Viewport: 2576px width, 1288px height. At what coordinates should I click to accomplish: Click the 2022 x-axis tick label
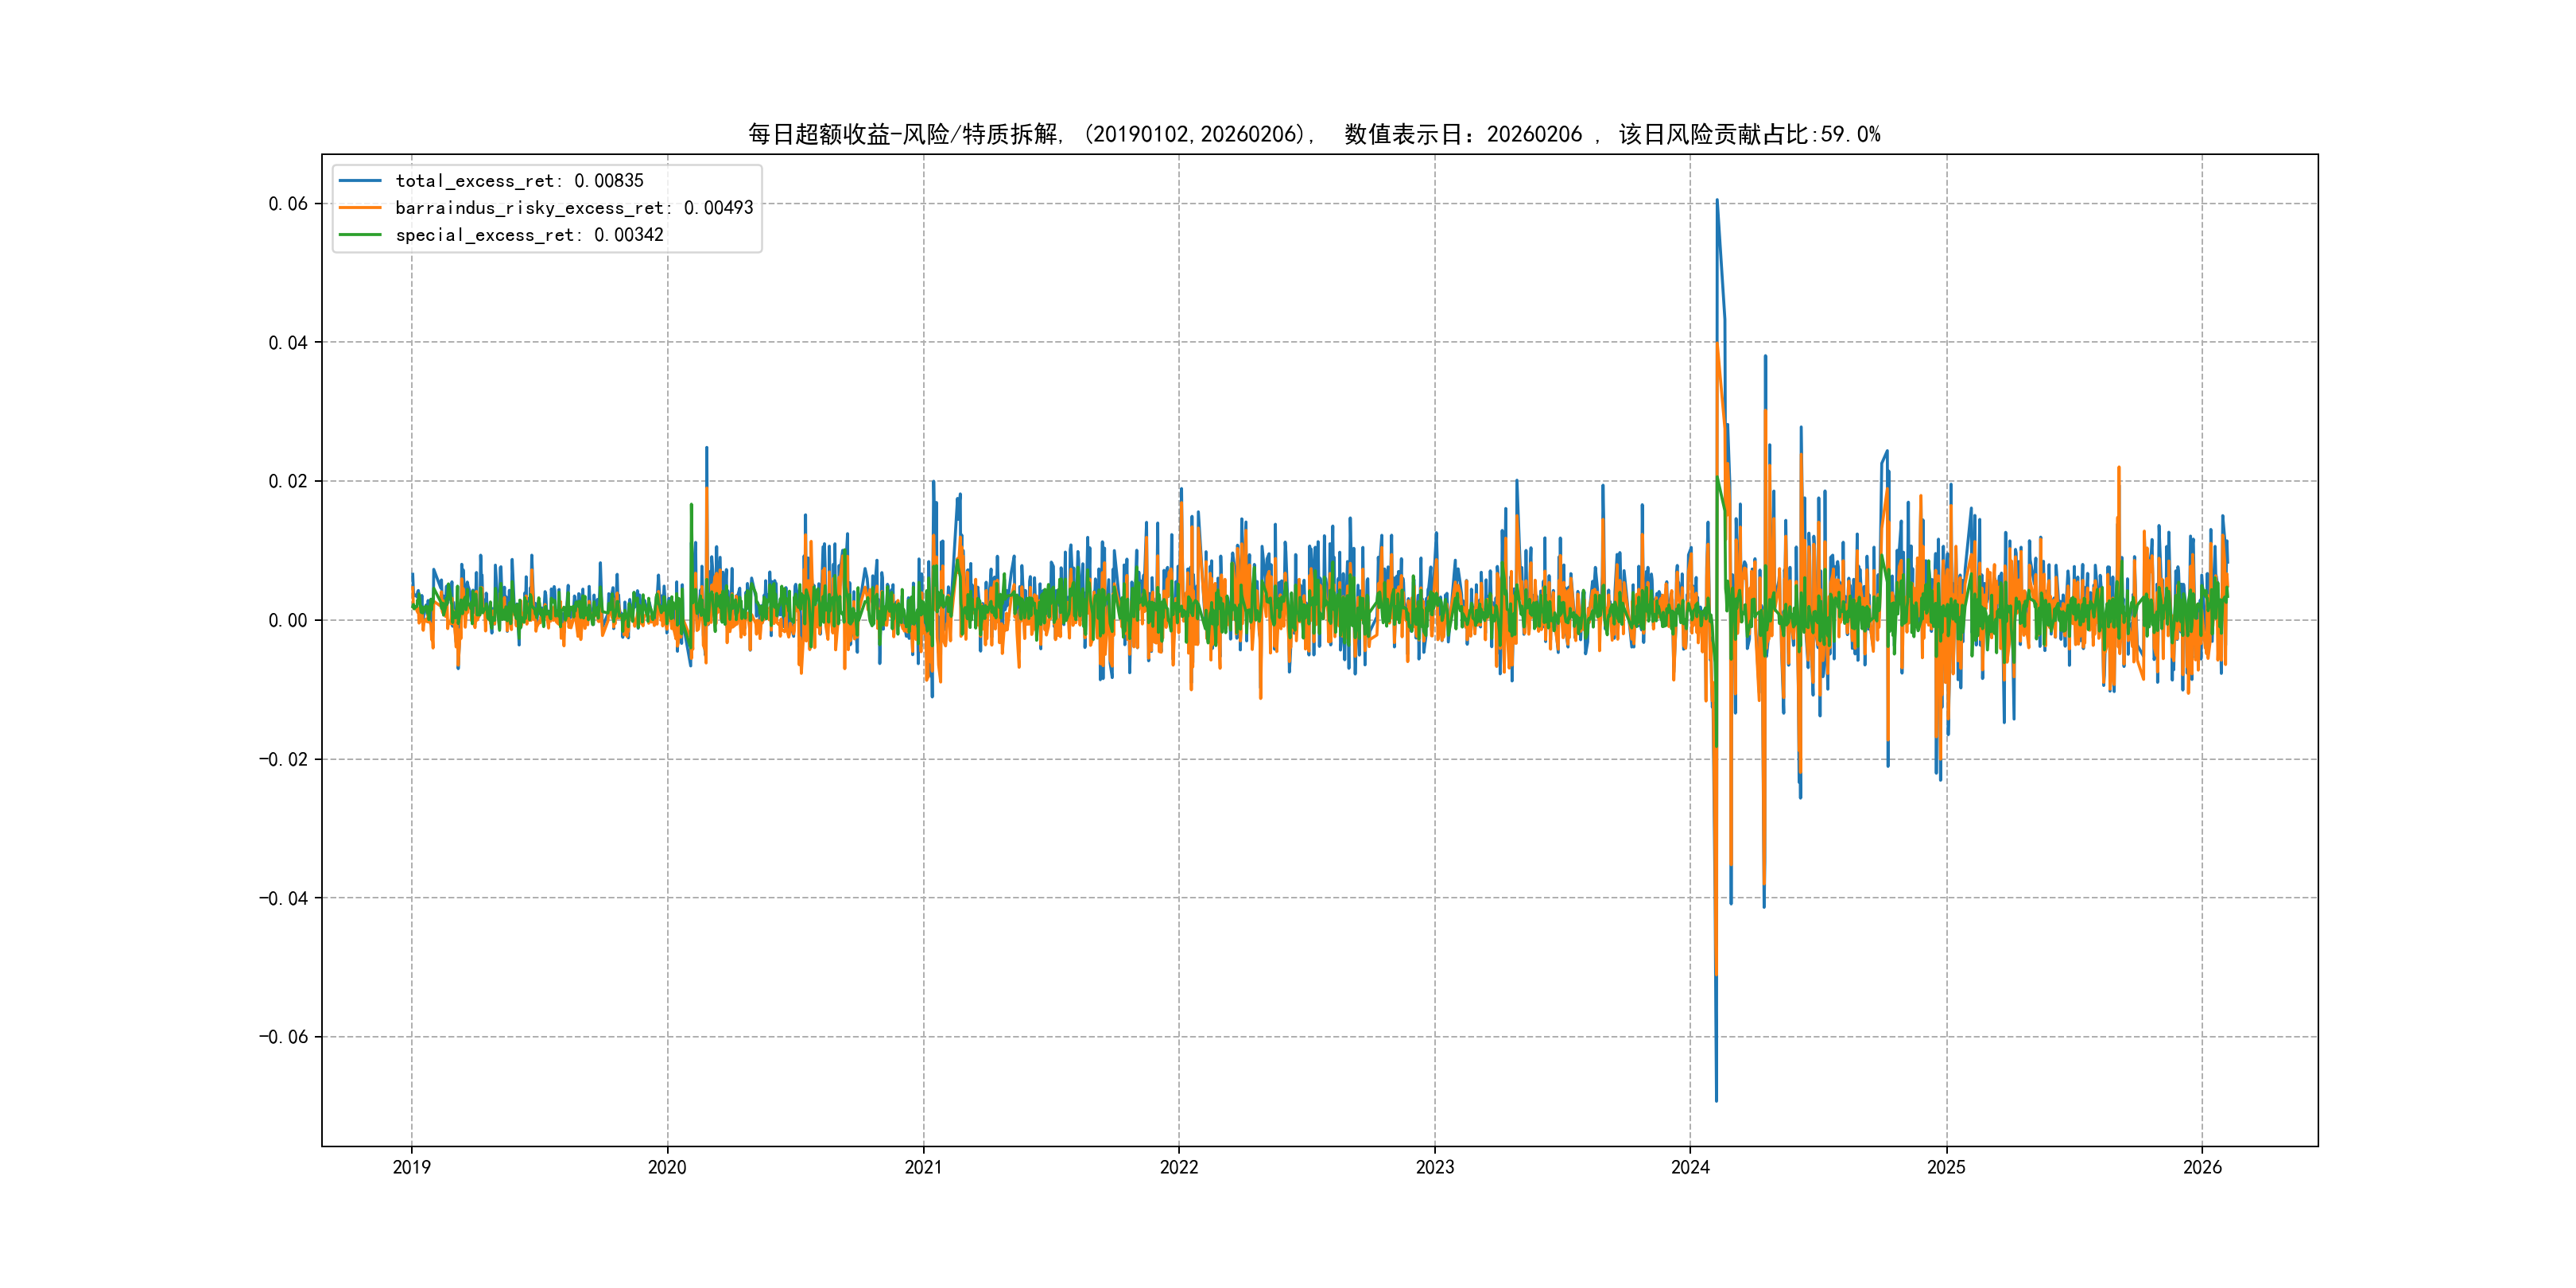click(x=1179, y=1167)
